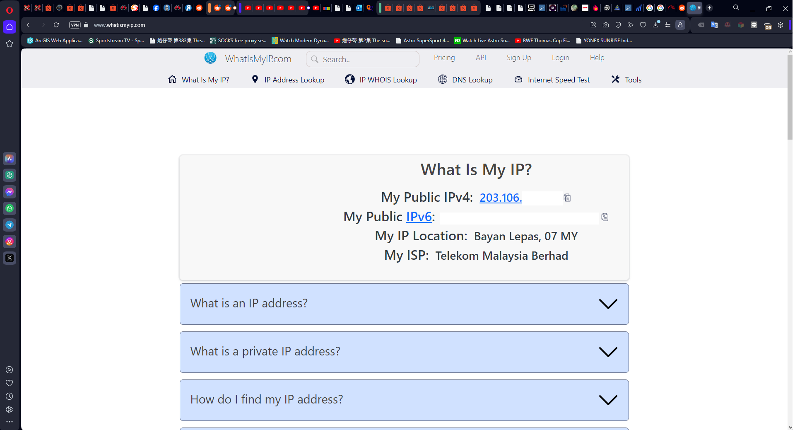Screen dimensions: 795x430
Task: Open new tab with plus button
Action: [x=709, y=8]
